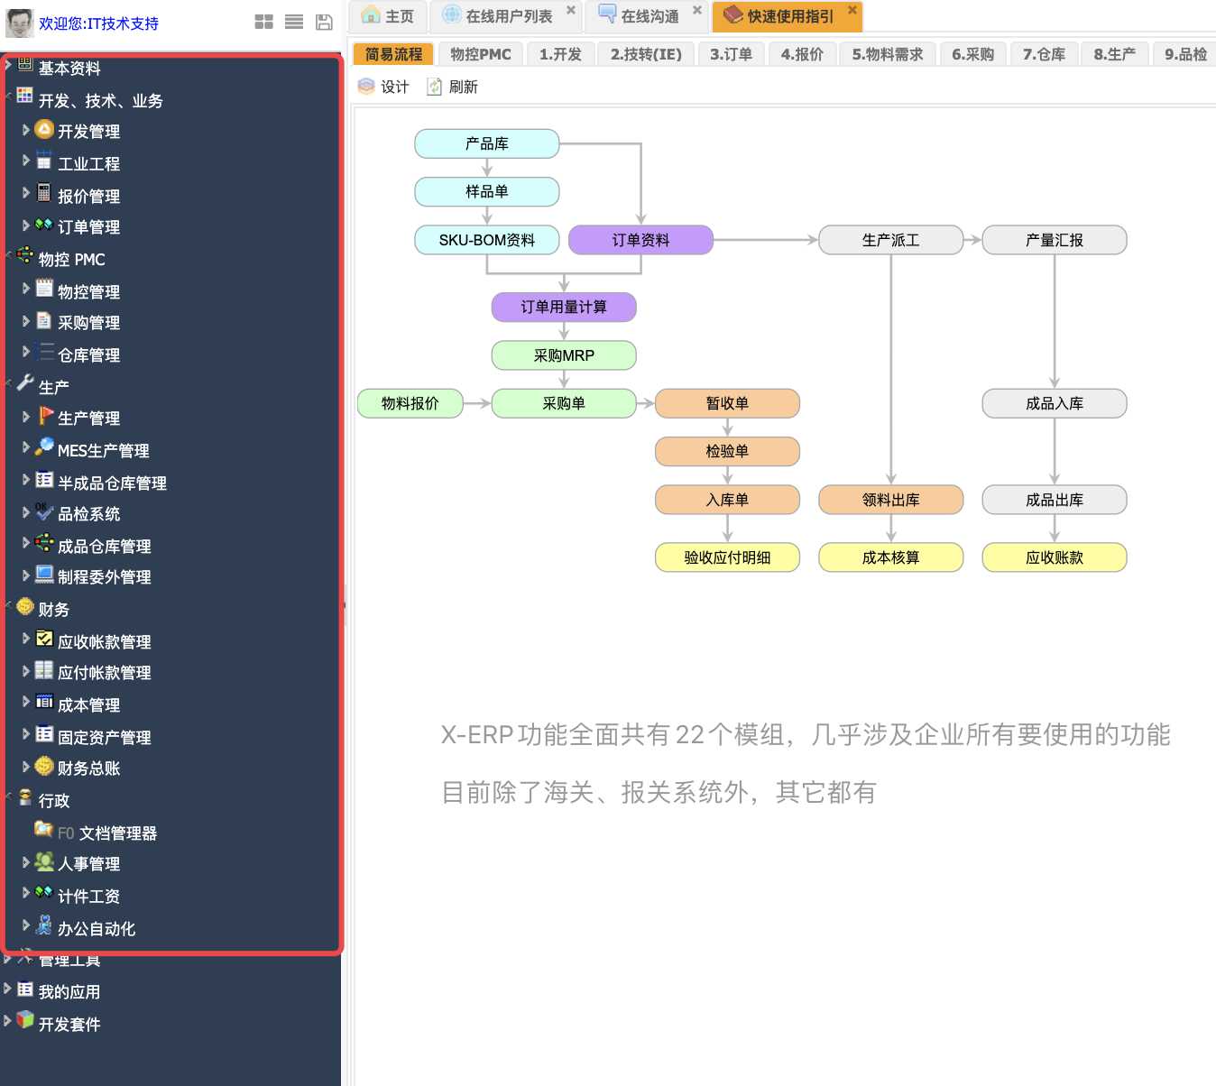
Task: Click the grid view icon in header
Action: click(263, 22)
